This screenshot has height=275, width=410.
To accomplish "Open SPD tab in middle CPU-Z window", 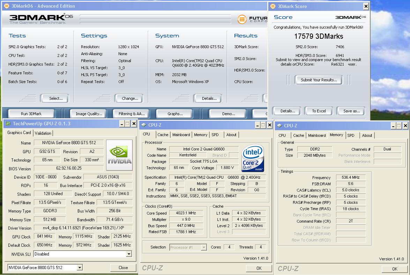I will point(215,135).
